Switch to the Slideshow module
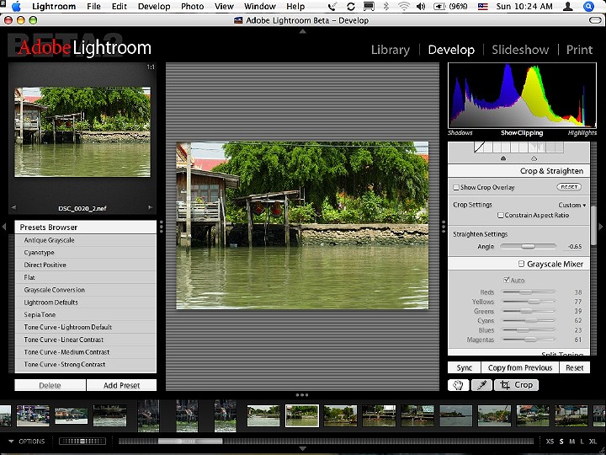606x455 pixels. tap(520, 50)
